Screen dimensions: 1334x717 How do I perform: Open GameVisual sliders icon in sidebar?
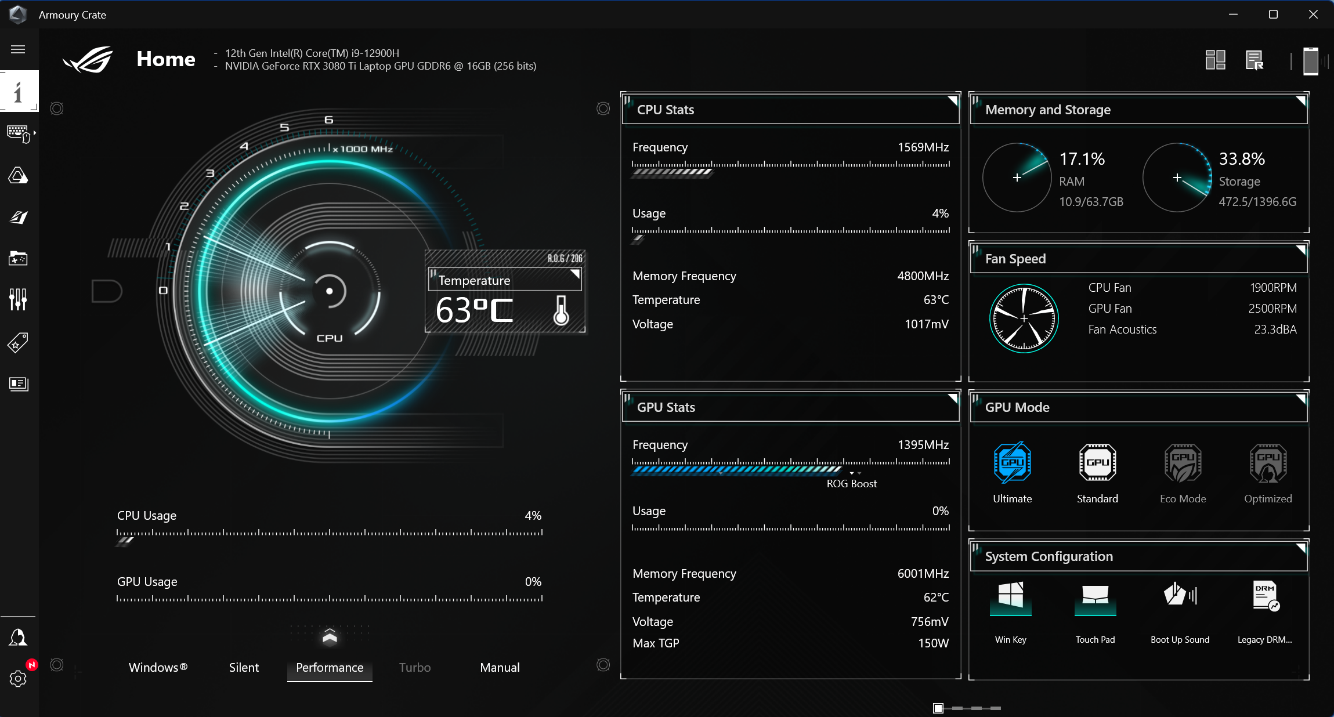[19, 299]
